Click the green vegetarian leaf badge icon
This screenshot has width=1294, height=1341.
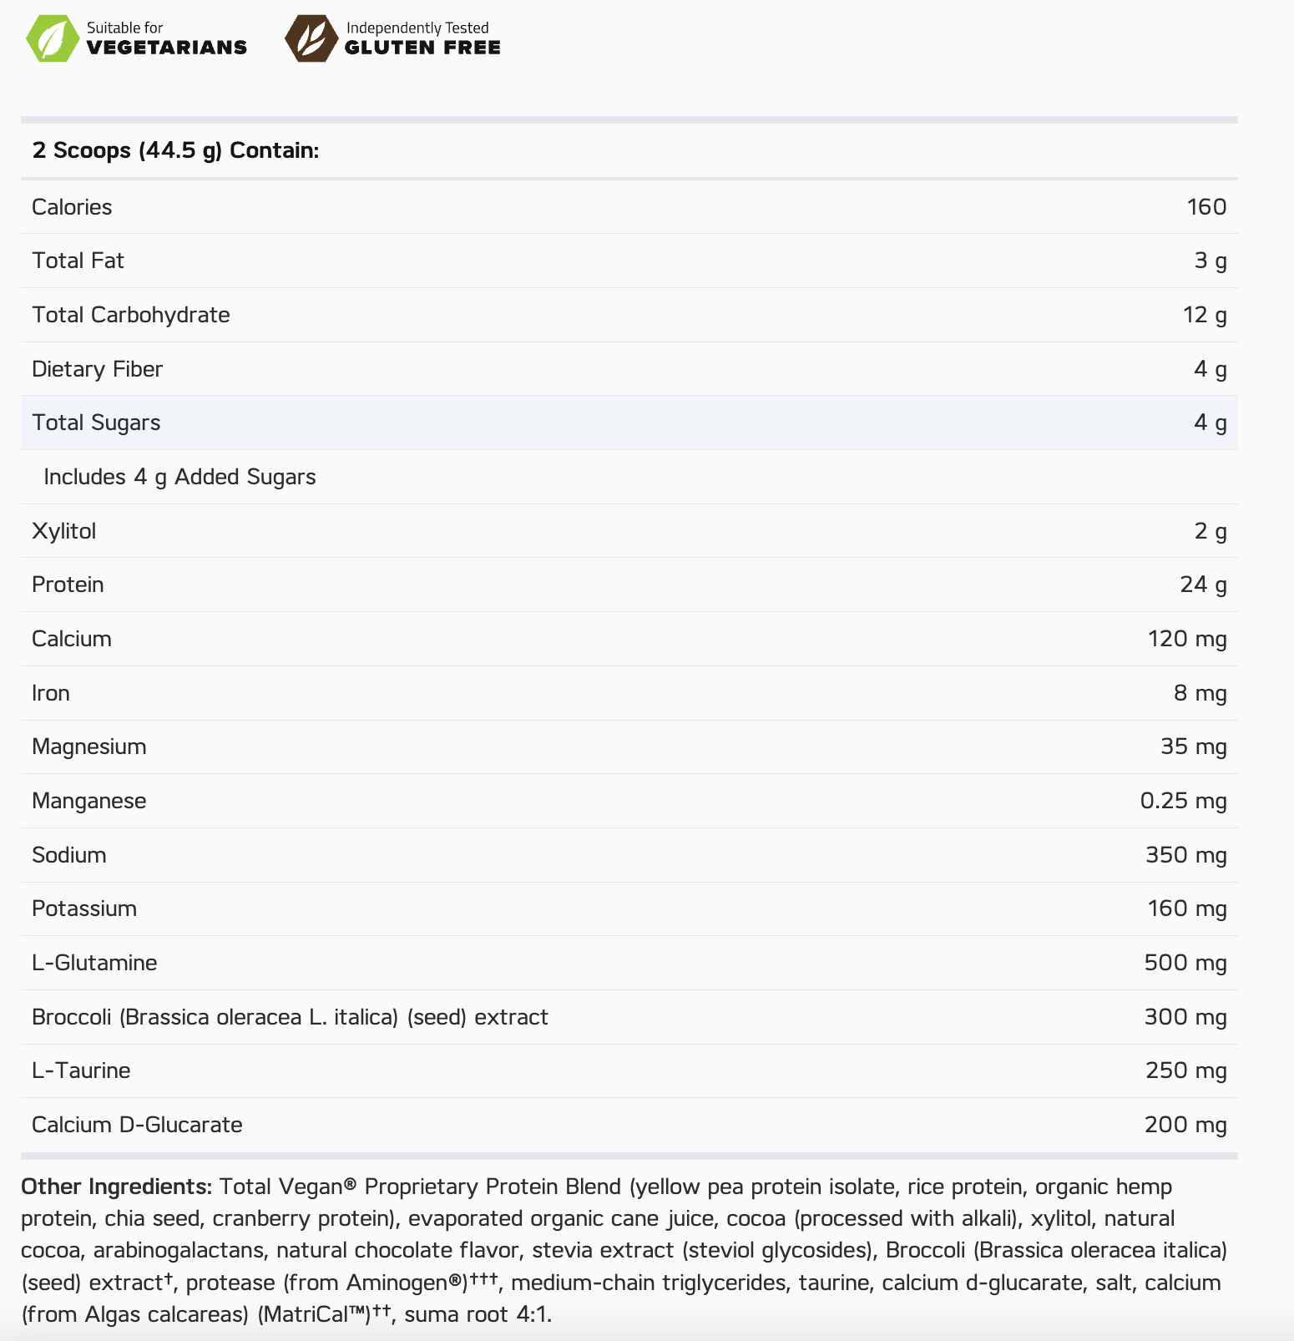pyautogui.click(x=53, y=38)
